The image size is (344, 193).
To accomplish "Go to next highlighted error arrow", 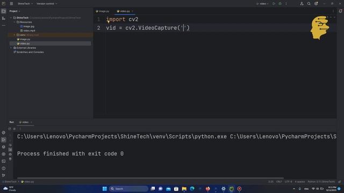I will click(x=334, y=17).
